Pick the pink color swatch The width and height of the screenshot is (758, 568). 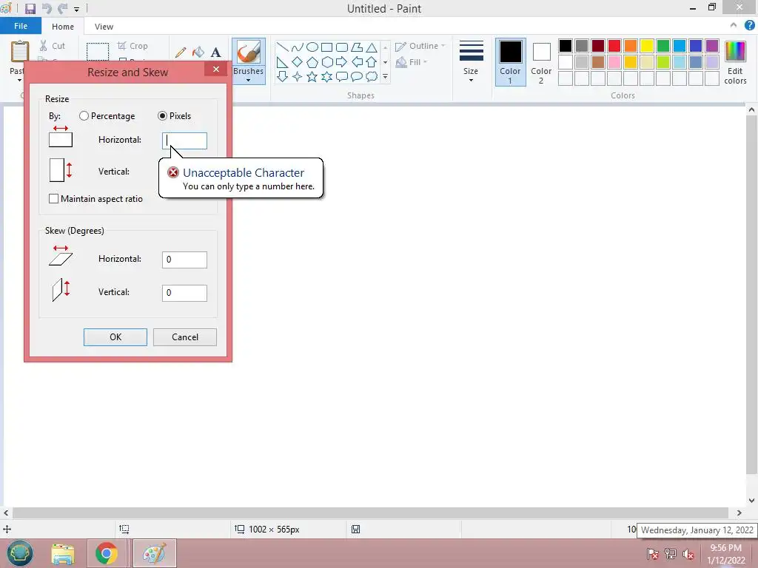[x=614, y=62]
